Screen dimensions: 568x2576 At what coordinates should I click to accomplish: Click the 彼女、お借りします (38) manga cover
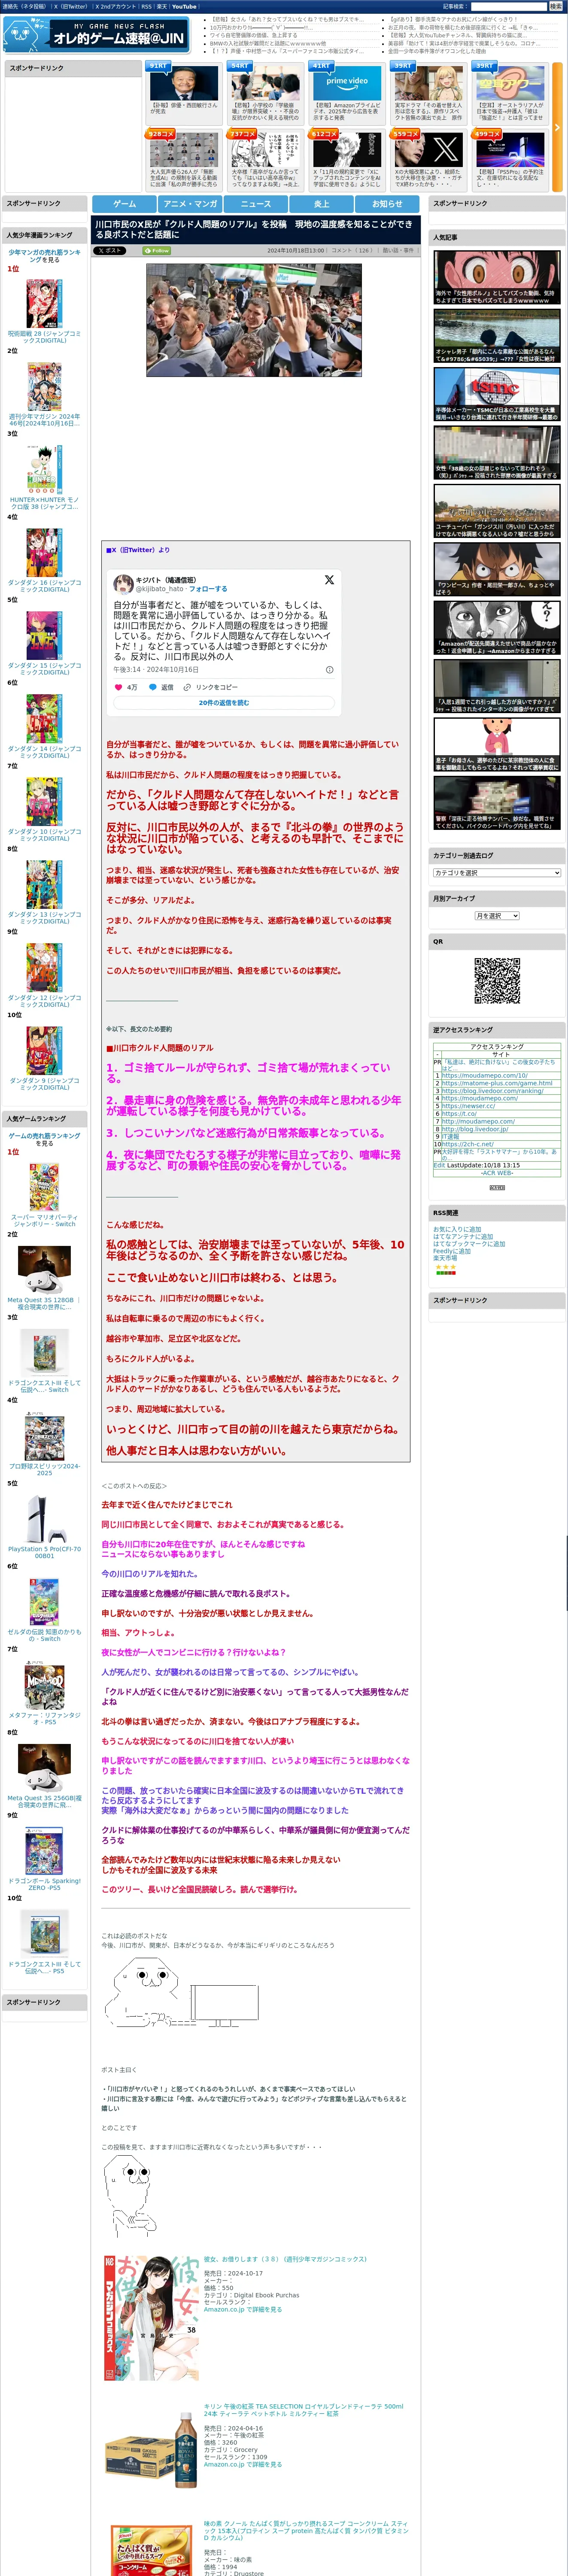151,2317
